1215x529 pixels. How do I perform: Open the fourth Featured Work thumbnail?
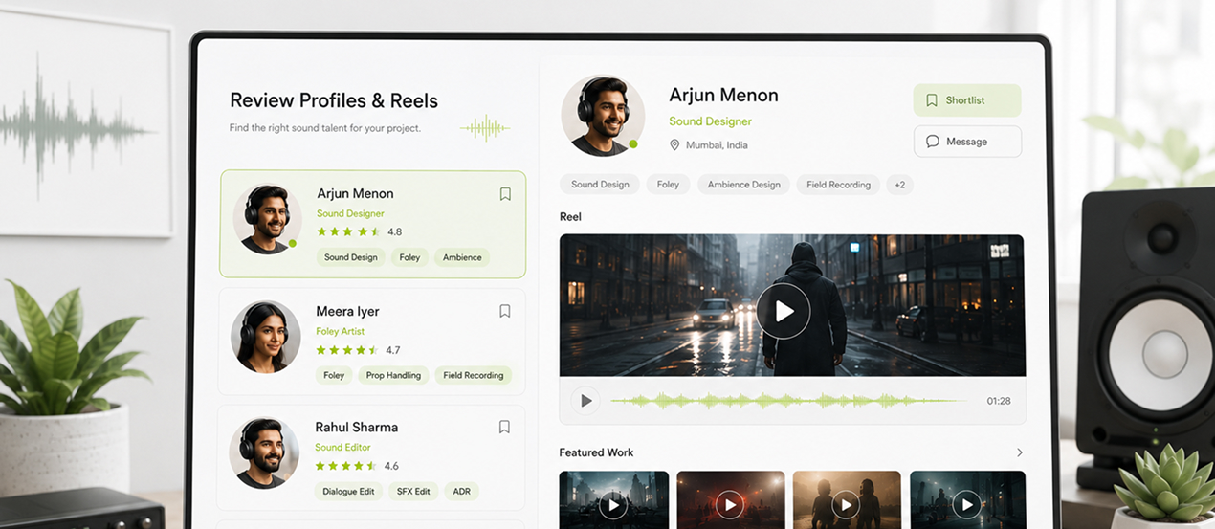click(x=967, y=500)
